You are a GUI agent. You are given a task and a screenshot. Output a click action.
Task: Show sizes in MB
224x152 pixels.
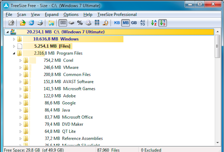[126, 23]
